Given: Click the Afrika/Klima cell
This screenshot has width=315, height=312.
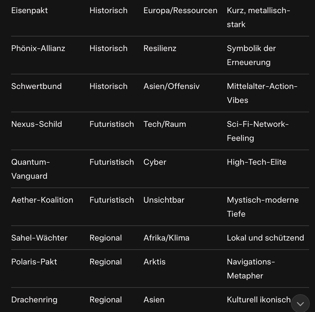Looking at the screenshot, I should coord(167,238).
